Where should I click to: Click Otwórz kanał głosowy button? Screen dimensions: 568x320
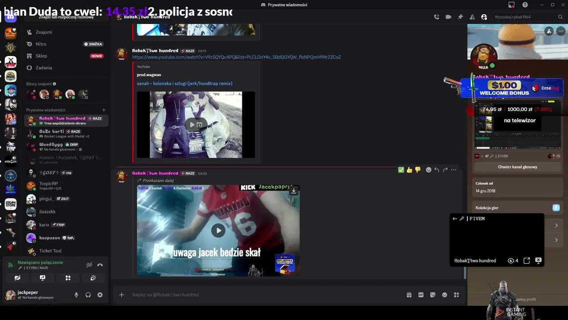click(x=517, y=167)
